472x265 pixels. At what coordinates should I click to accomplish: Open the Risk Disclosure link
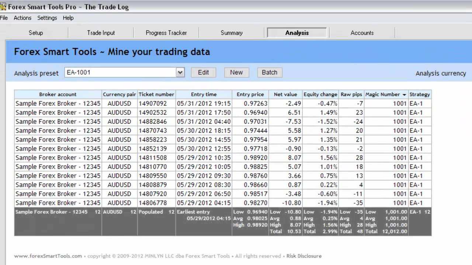click(304, 256)
